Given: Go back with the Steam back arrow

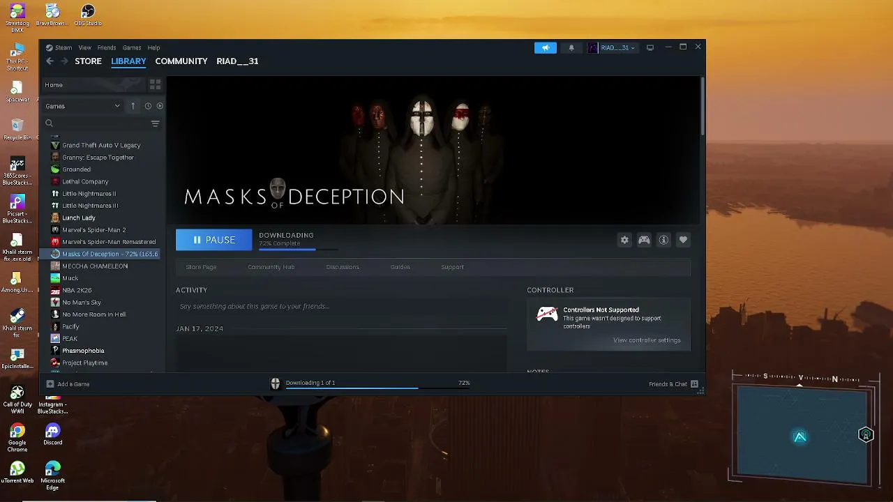Looking at the screenshot, I should click(x=50, y=61).
